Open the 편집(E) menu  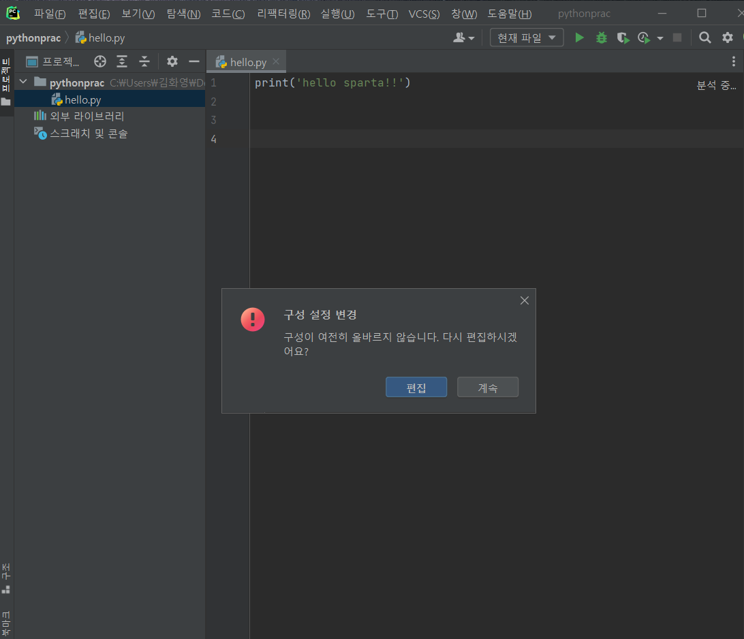[x=94, y=14]
